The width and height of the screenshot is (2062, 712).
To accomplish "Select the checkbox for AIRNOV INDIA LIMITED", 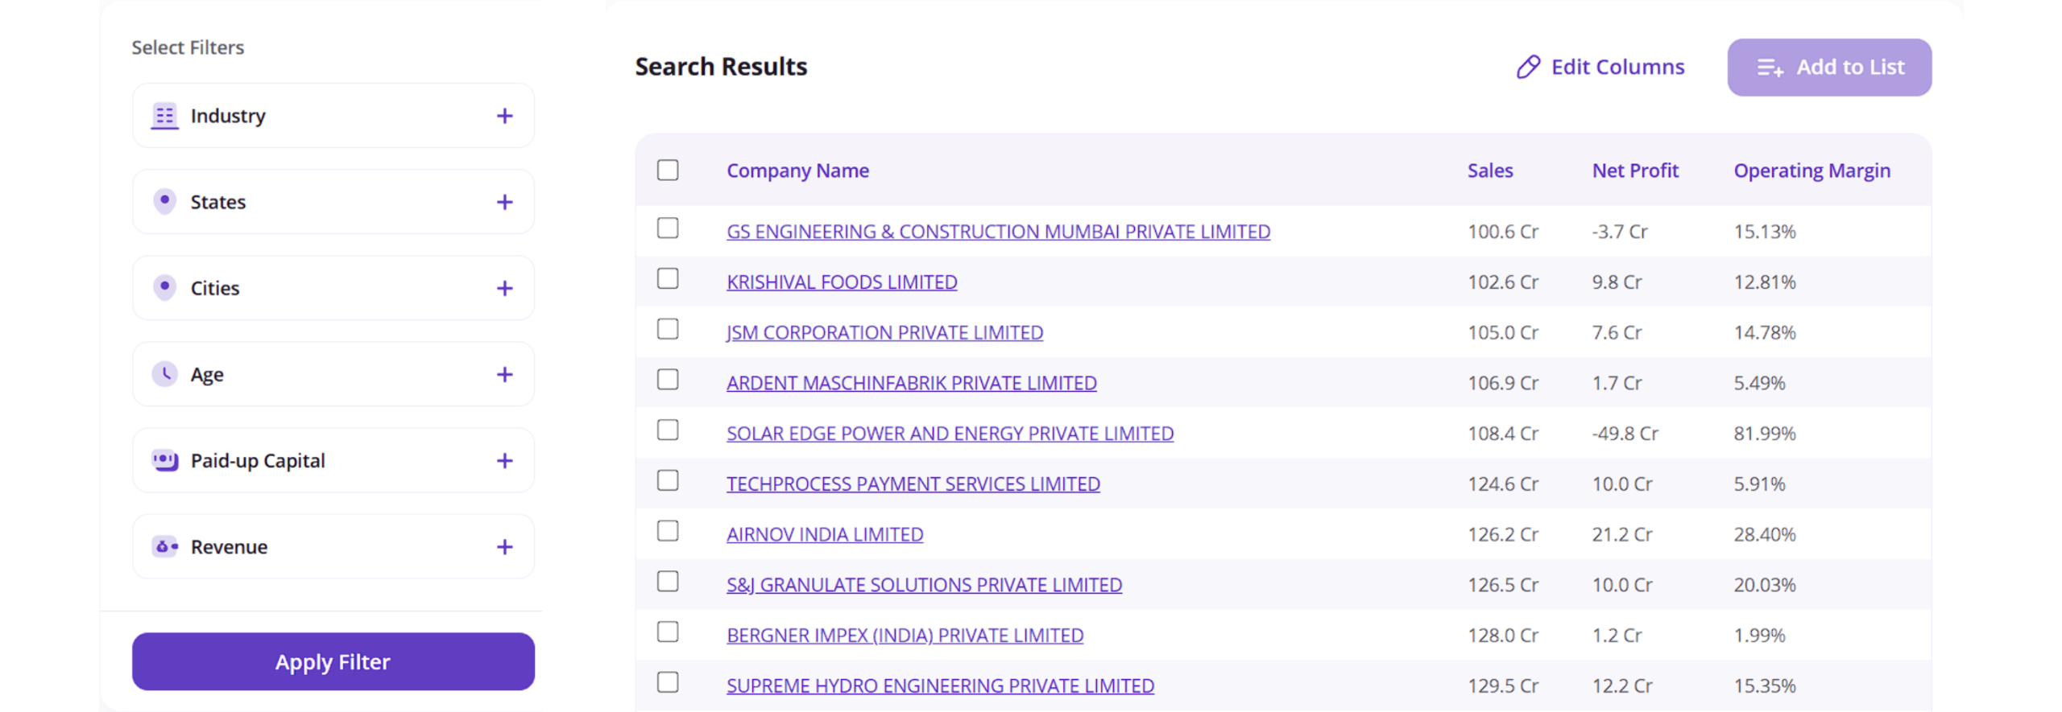I will click(x=667, y=531).
